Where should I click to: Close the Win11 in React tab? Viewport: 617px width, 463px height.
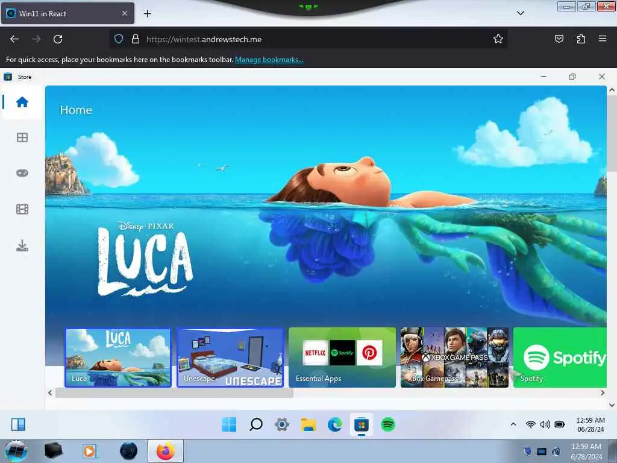point(124,13)
